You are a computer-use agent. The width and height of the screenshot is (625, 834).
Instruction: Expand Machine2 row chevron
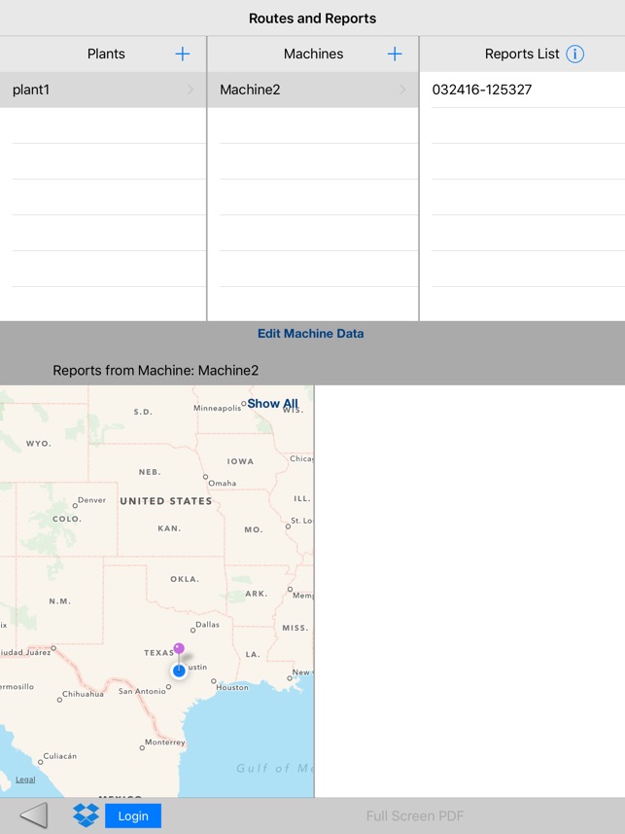(x=402, y=90)
